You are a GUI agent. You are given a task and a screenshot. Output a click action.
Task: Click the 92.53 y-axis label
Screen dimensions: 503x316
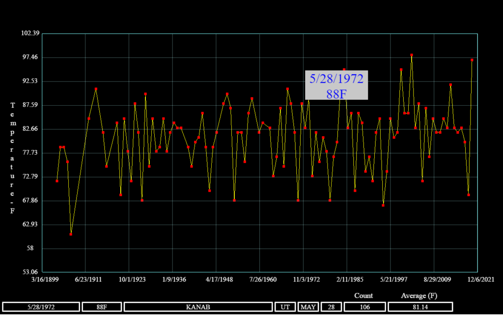point(30,81)
